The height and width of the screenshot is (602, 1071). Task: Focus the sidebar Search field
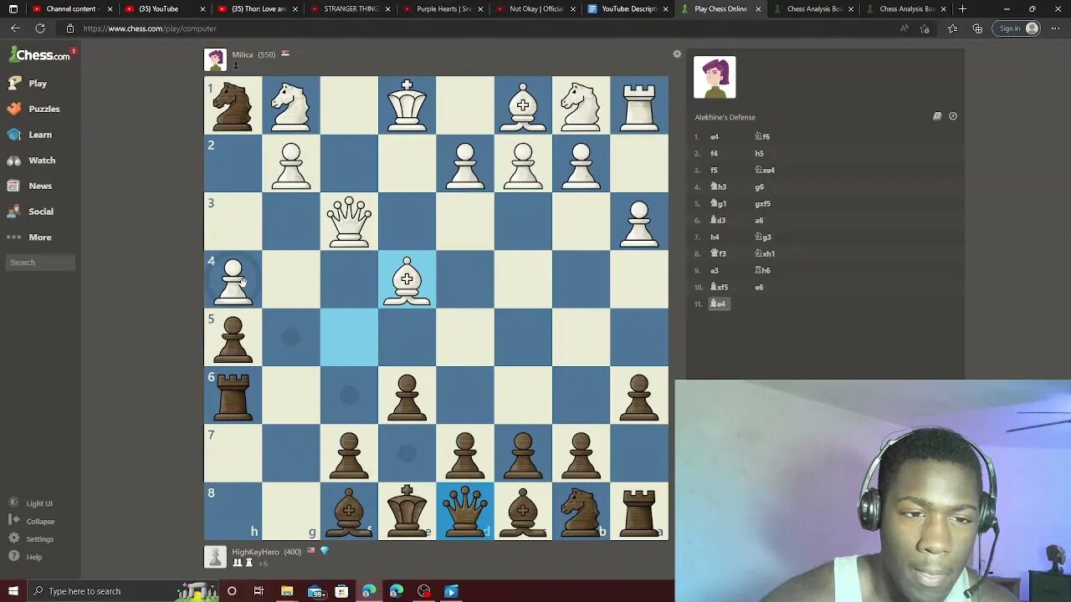click(41, 263)
